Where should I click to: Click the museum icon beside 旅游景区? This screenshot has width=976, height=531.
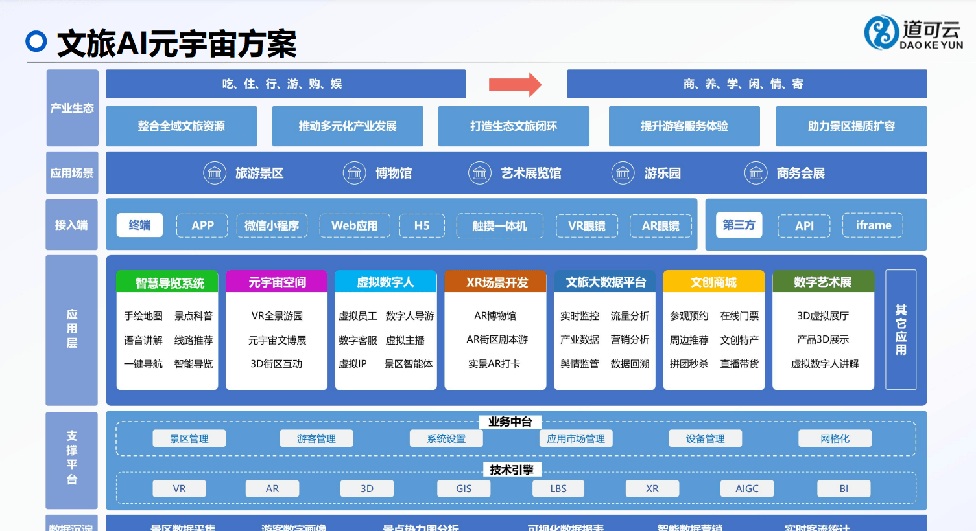pyautogui.click(x=215, y=173)
